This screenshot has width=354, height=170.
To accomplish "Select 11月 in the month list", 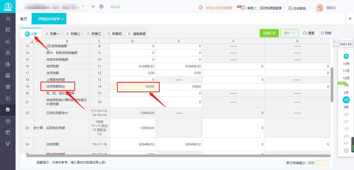I will [x=346, y=71].
